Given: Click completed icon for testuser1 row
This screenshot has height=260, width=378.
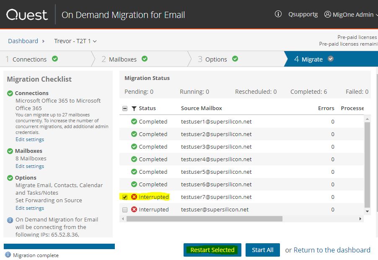Looking at the screenshot, I should [x=134, y=121].
